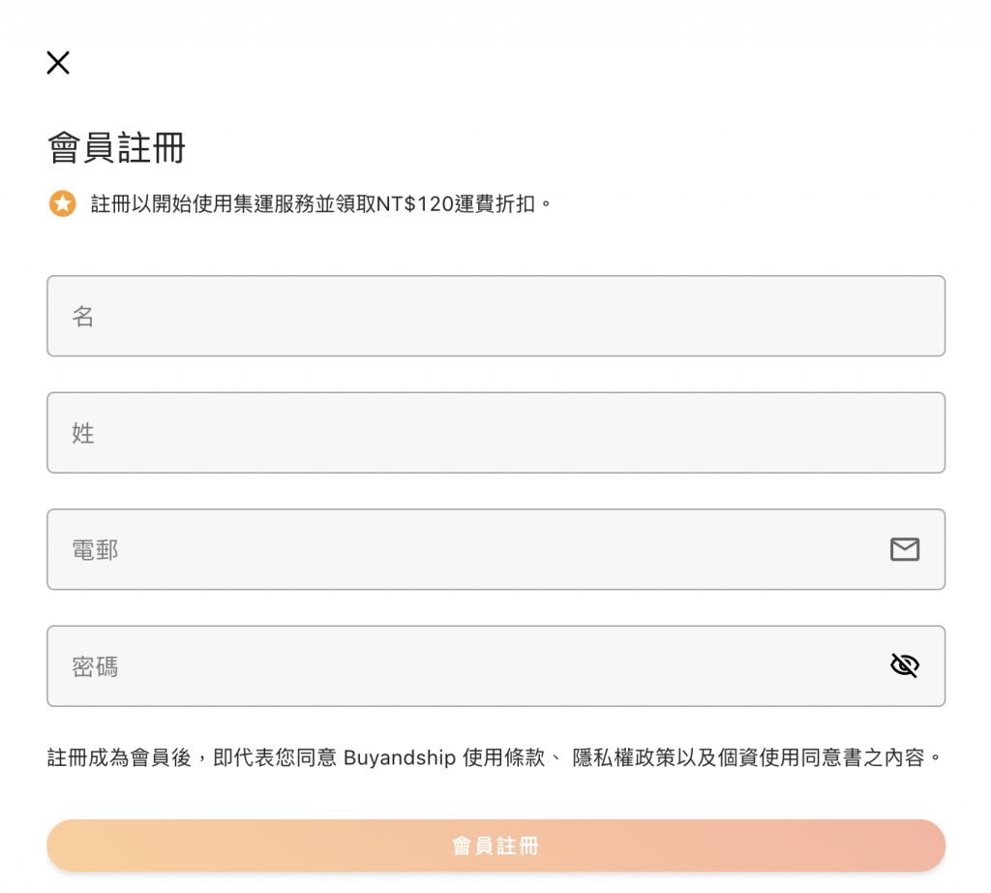
Task: Click the envelope icon in 電郵 field
Action: 904,549
